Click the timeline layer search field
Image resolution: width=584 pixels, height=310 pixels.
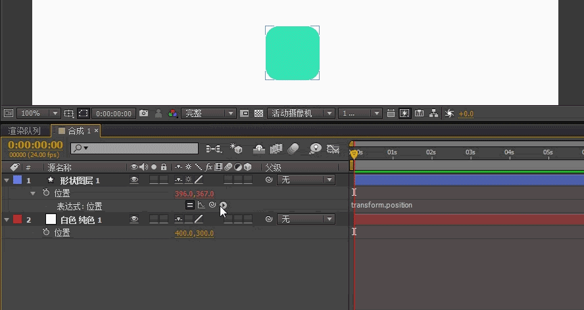(x=134, y=148)
